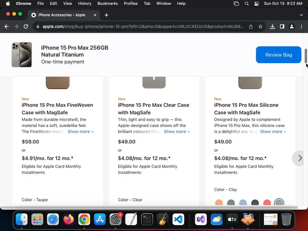308x231 pixels.
Task: Go back to the previous page
Action: pyautogui.click(x=7, y=26)
